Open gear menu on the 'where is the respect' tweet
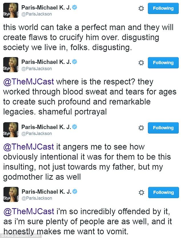 click(141, 63)
